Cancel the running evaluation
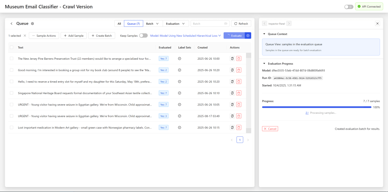Viewport: 388px width, 192px height. (270, 129)
